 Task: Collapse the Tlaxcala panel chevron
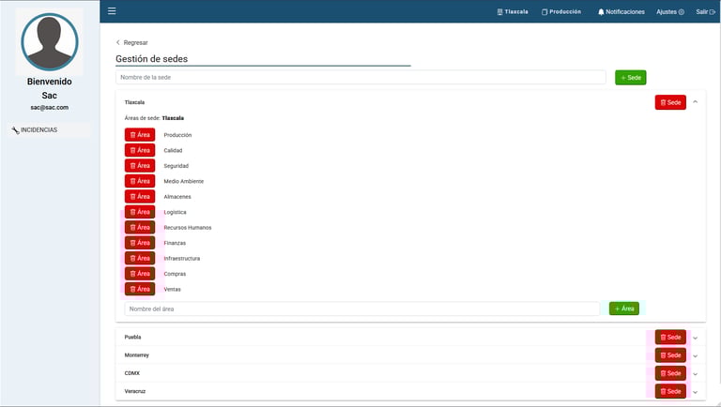696,102
